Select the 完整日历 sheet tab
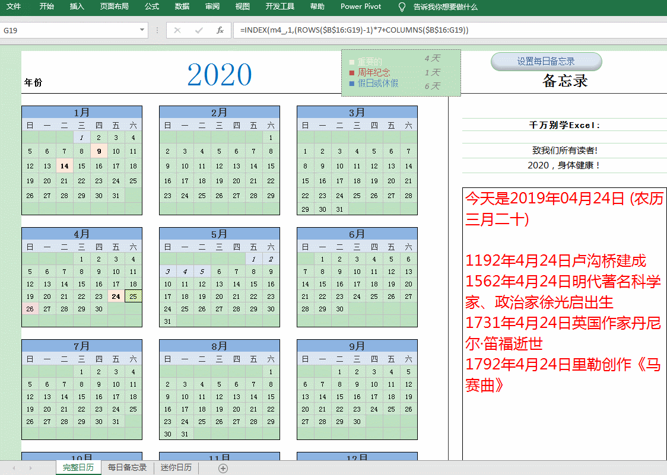Image resolution: width=667 pixels, height=475 pixels. (78, 467)
